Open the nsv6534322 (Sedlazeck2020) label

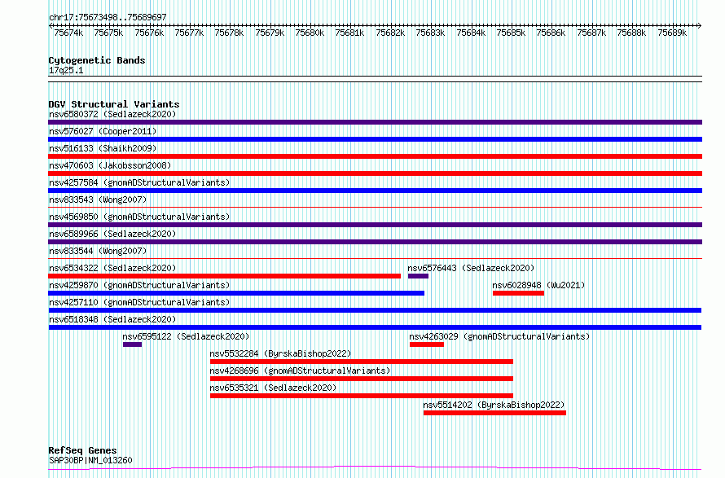112,268
